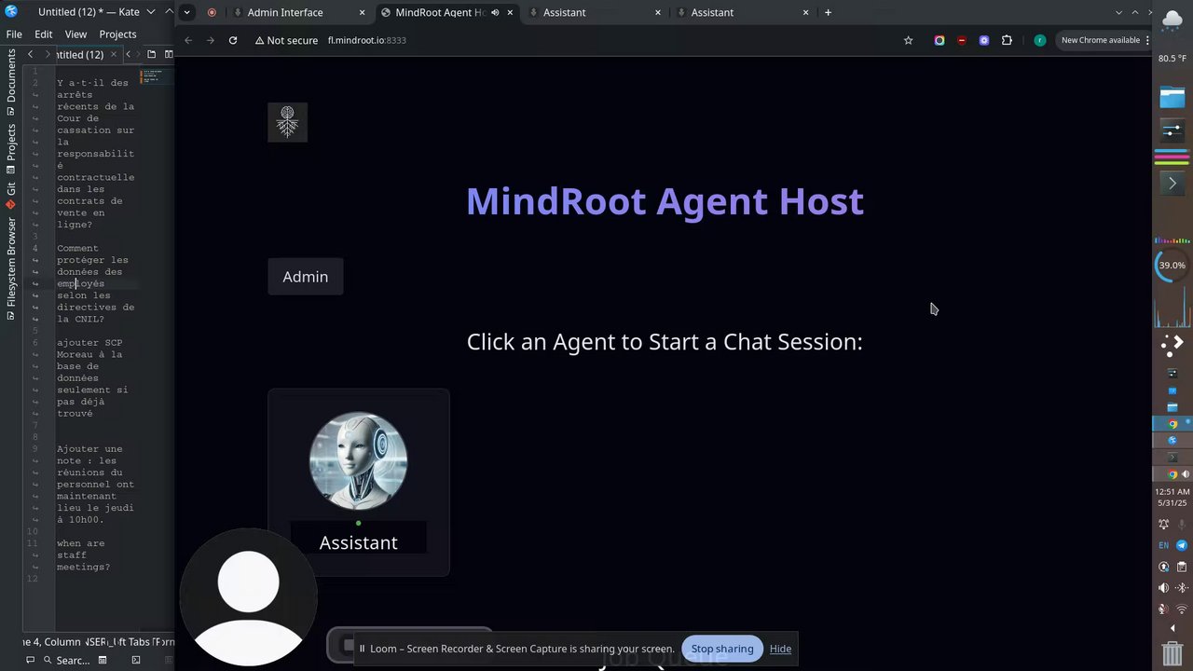Open Chrome tab search dropdown
The image size is (1193, 671).
click(187, 12)
